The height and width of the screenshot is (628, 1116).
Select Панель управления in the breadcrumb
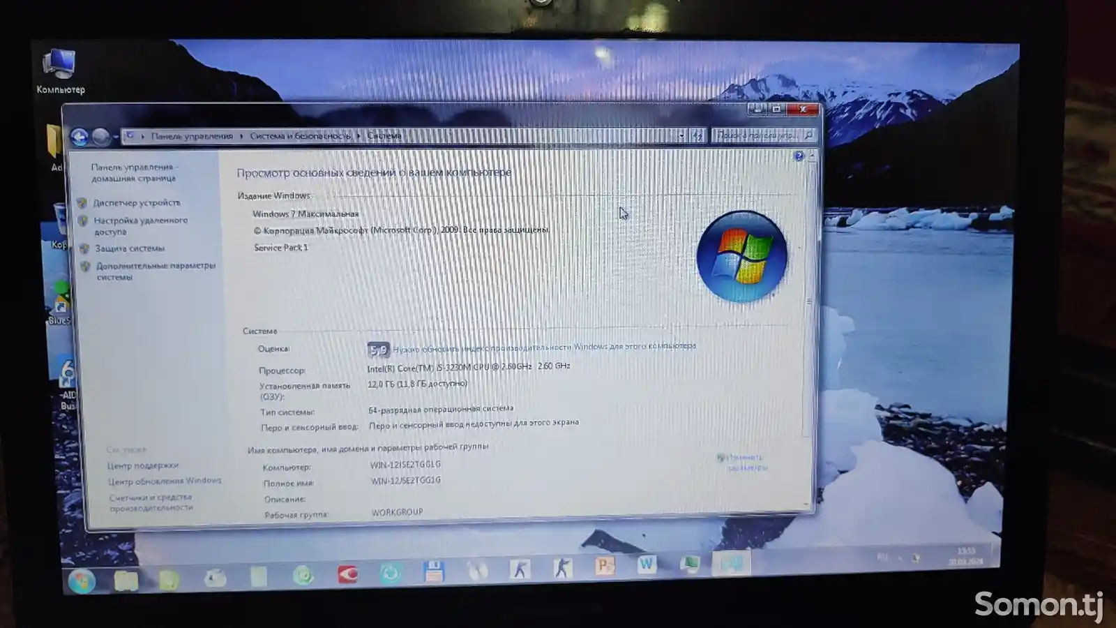pos(192,137)
